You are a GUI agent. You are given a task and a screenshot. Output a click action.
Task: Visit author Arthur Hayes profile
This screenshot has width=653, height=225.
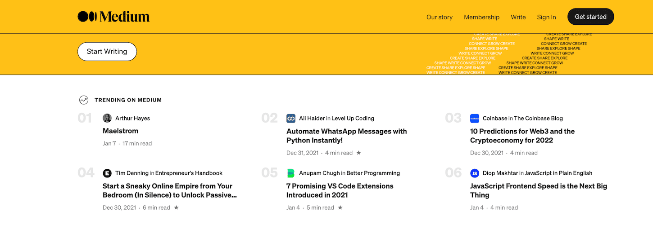pyautogui.click(x=132, y=118)
